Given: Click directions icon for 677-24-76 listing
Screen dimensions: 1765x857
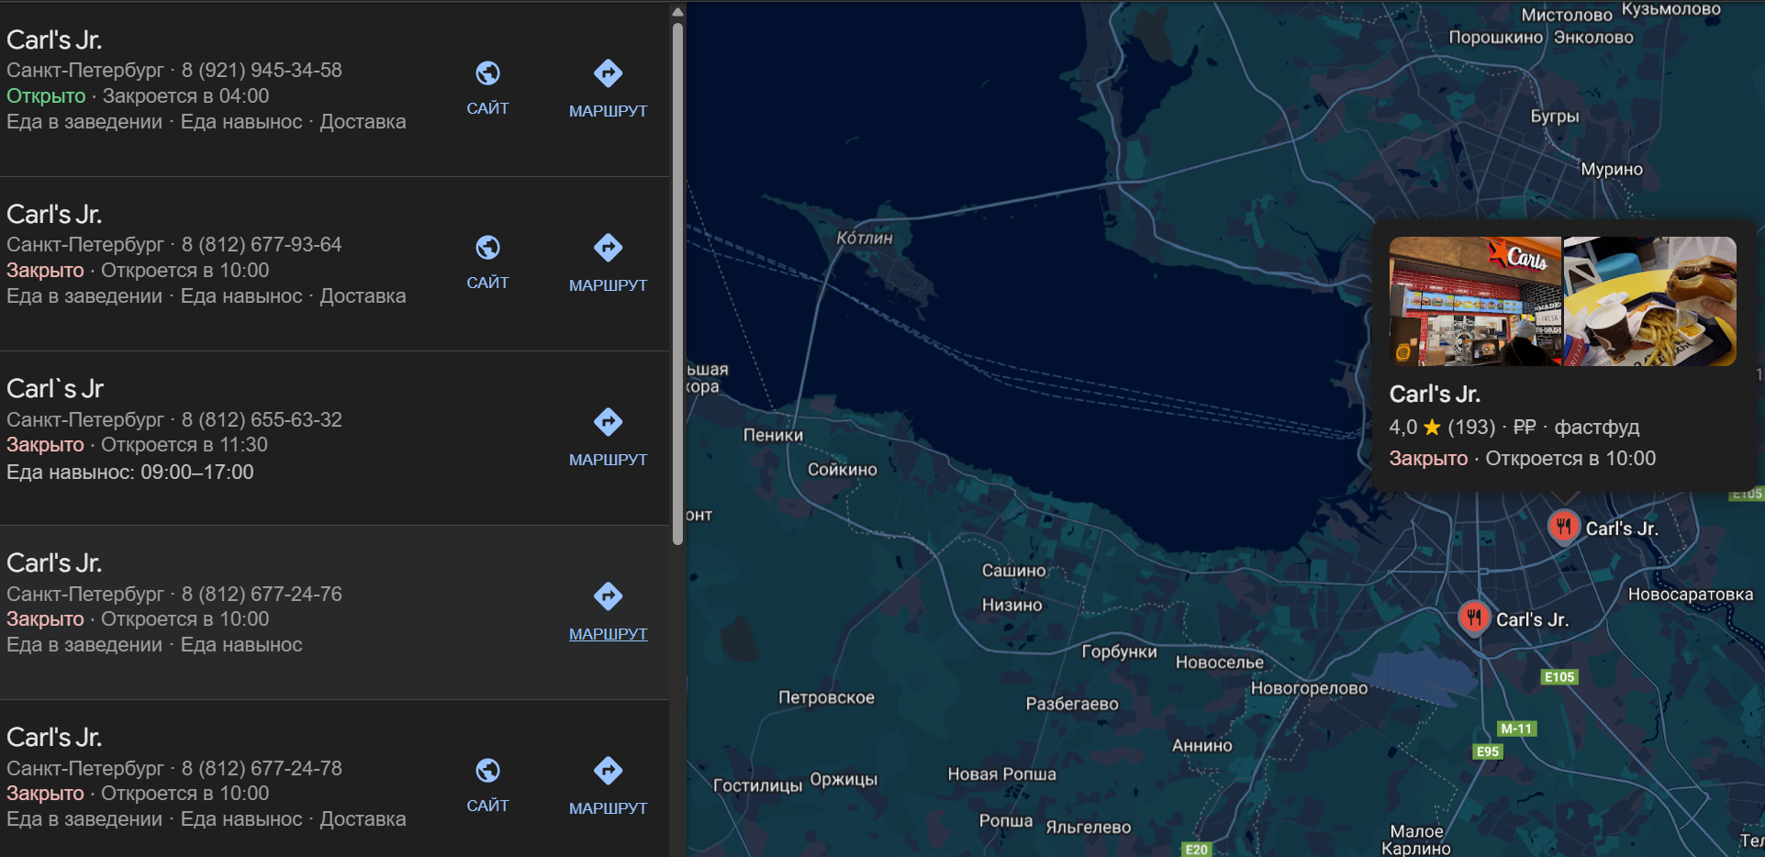Looking at the screenshot, I should [x=608, y=596].
